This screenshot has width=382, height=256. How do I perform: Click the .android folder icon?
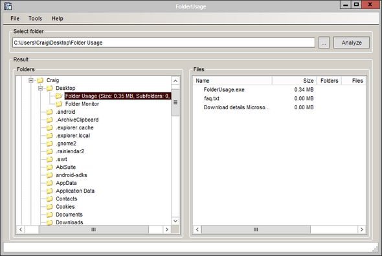pyautogui.click(x=49, y=112)
